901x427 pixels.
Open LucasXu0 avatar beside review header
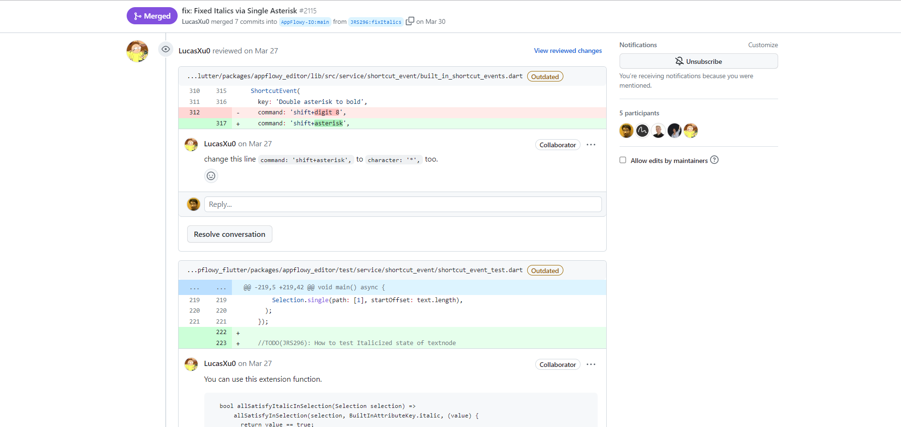pos(137,51)
